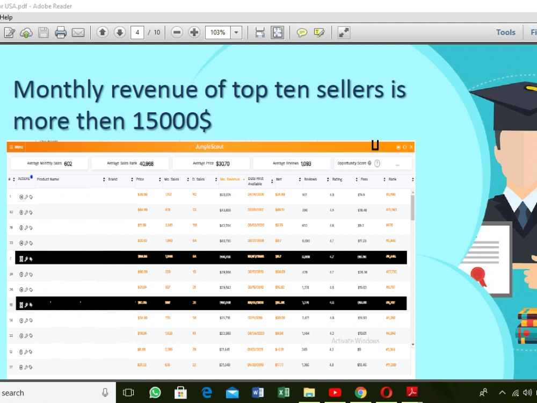Click the Brand column header
This screenshot has width=537, height=403.
coord(113,179)
